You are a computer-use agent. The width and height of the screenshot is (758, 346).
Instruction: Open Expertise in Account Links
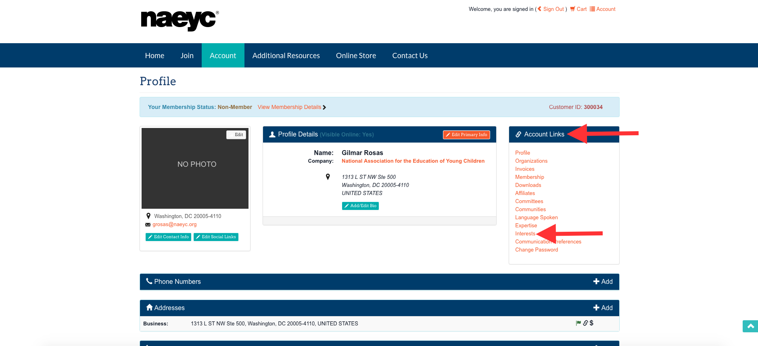526,225
